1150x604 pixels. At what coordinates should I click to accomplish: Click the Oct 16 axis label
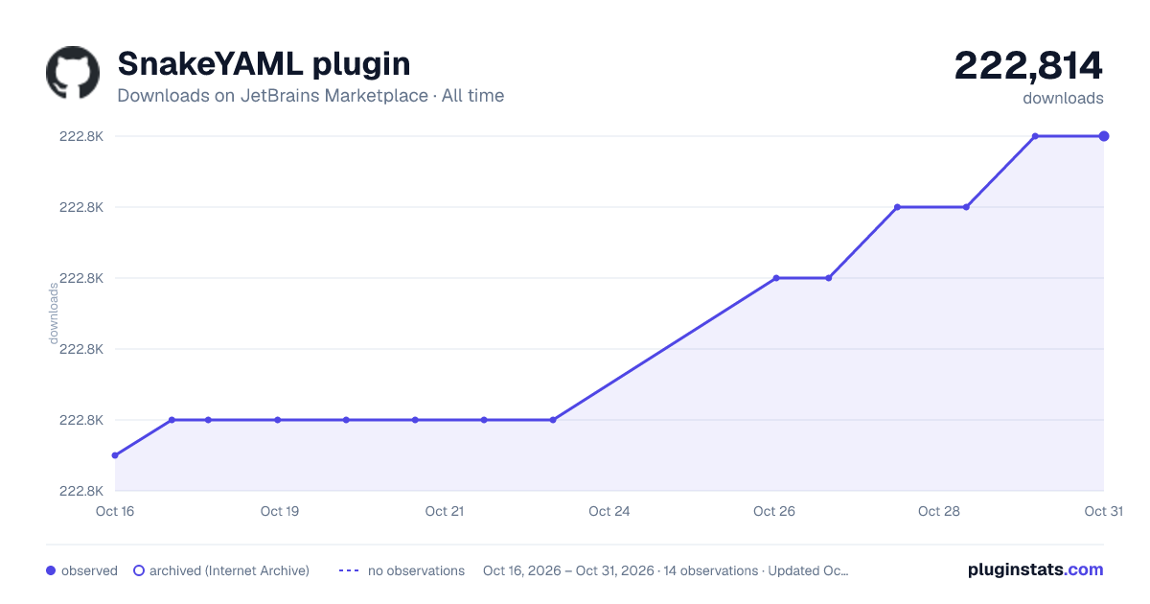pos(115,511)
